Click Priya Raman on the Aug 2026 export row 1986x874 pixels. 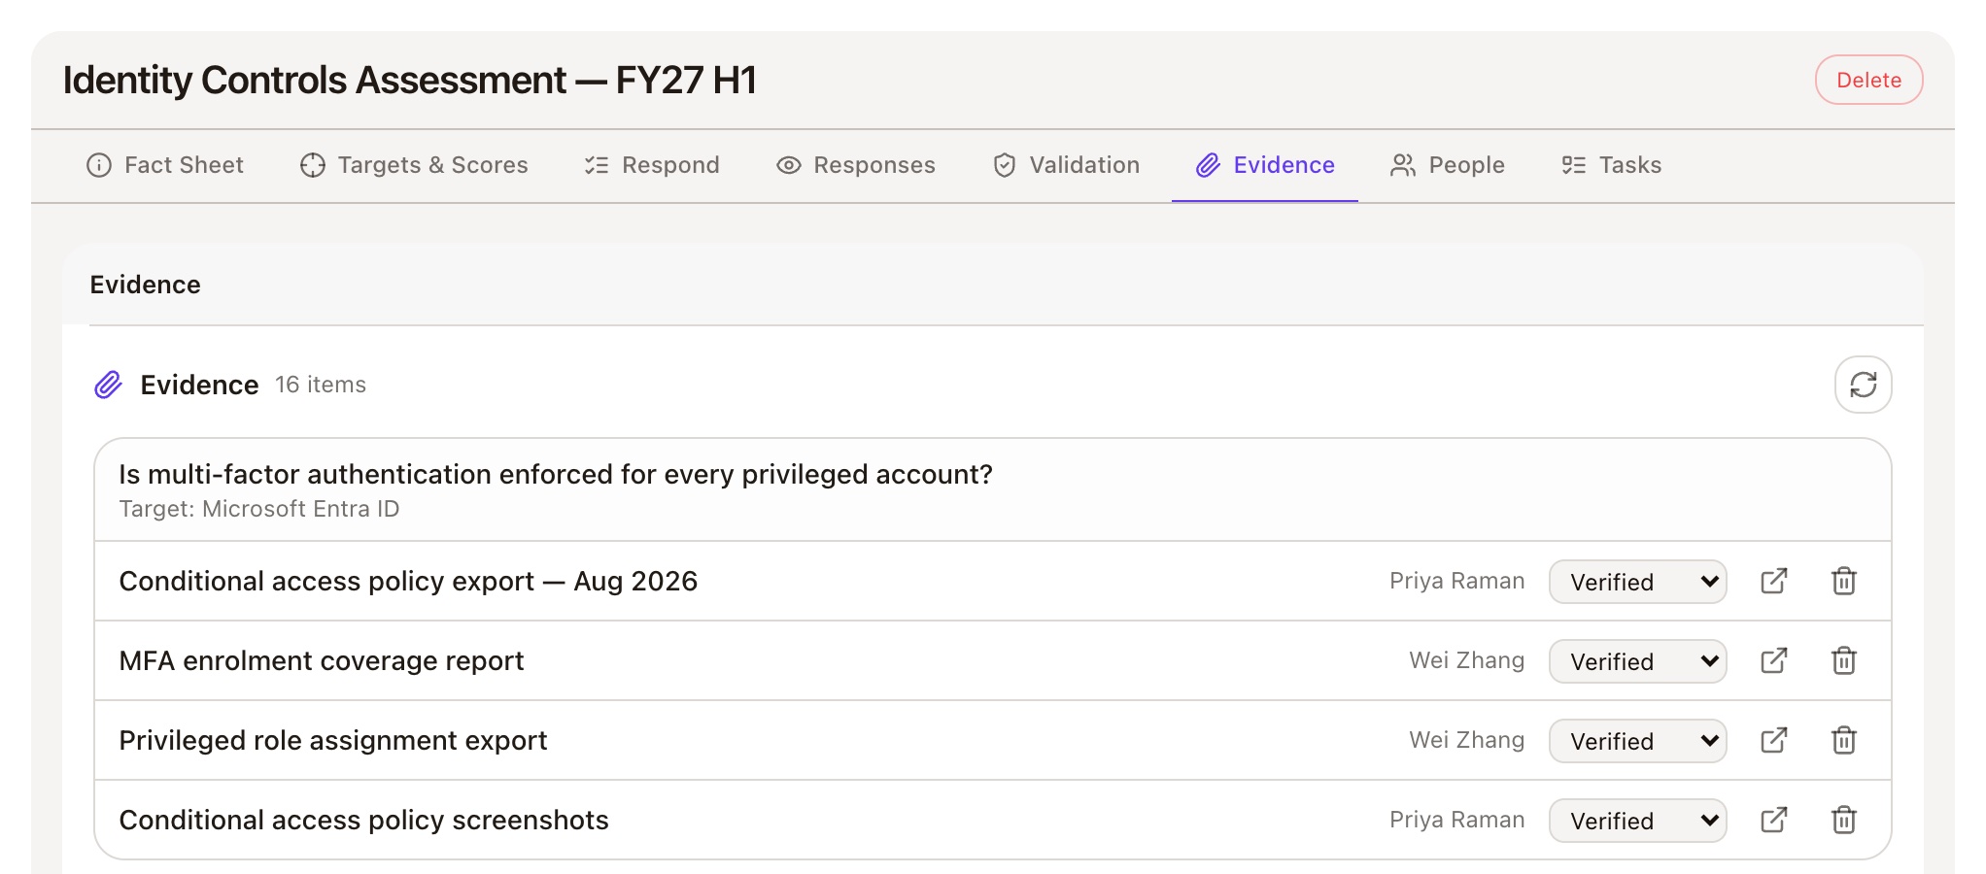[1456, 581]
